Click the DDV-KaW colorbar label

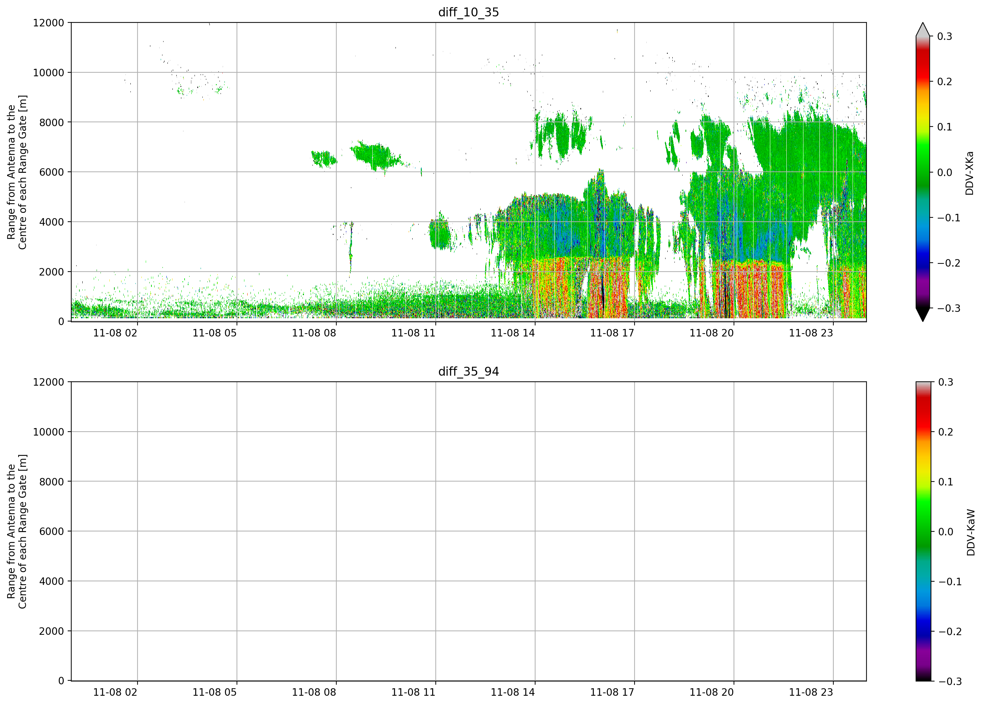pos(971,532)
